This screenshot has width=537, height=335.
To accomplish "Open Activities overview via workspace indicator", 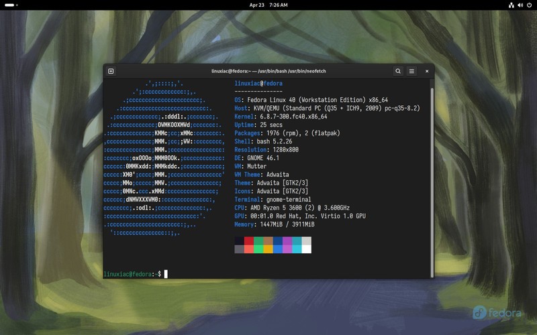I will (11, 5).
